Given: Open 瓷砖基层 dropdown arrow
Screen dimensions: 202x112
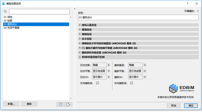Looking at the screenshot, I should click(x=145, y=65).
